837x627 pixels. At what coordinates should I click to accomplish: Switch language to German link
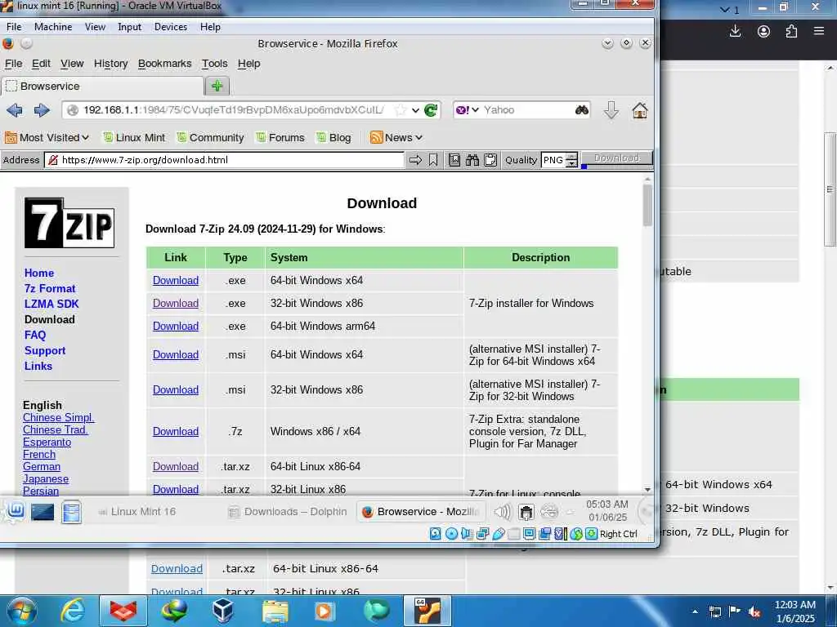click(x=42, y=466)
